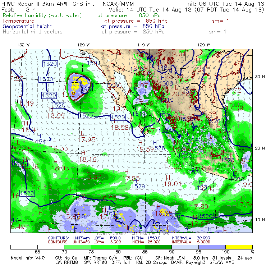Viewport: 266px width, 266px height.
Task: Click the '18.99' temperature value
Action: click(56, 116)
